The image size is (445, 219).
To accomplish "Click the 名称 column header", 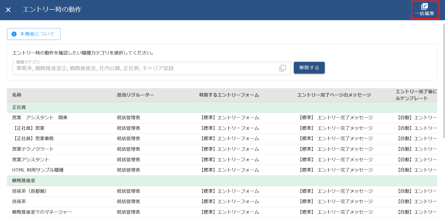I will coord(17,95).
